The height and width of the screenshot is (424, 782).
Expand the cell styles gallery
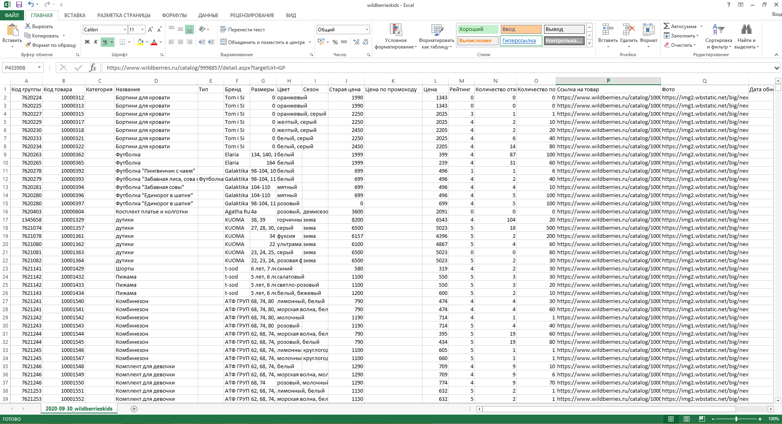point(589,43)
